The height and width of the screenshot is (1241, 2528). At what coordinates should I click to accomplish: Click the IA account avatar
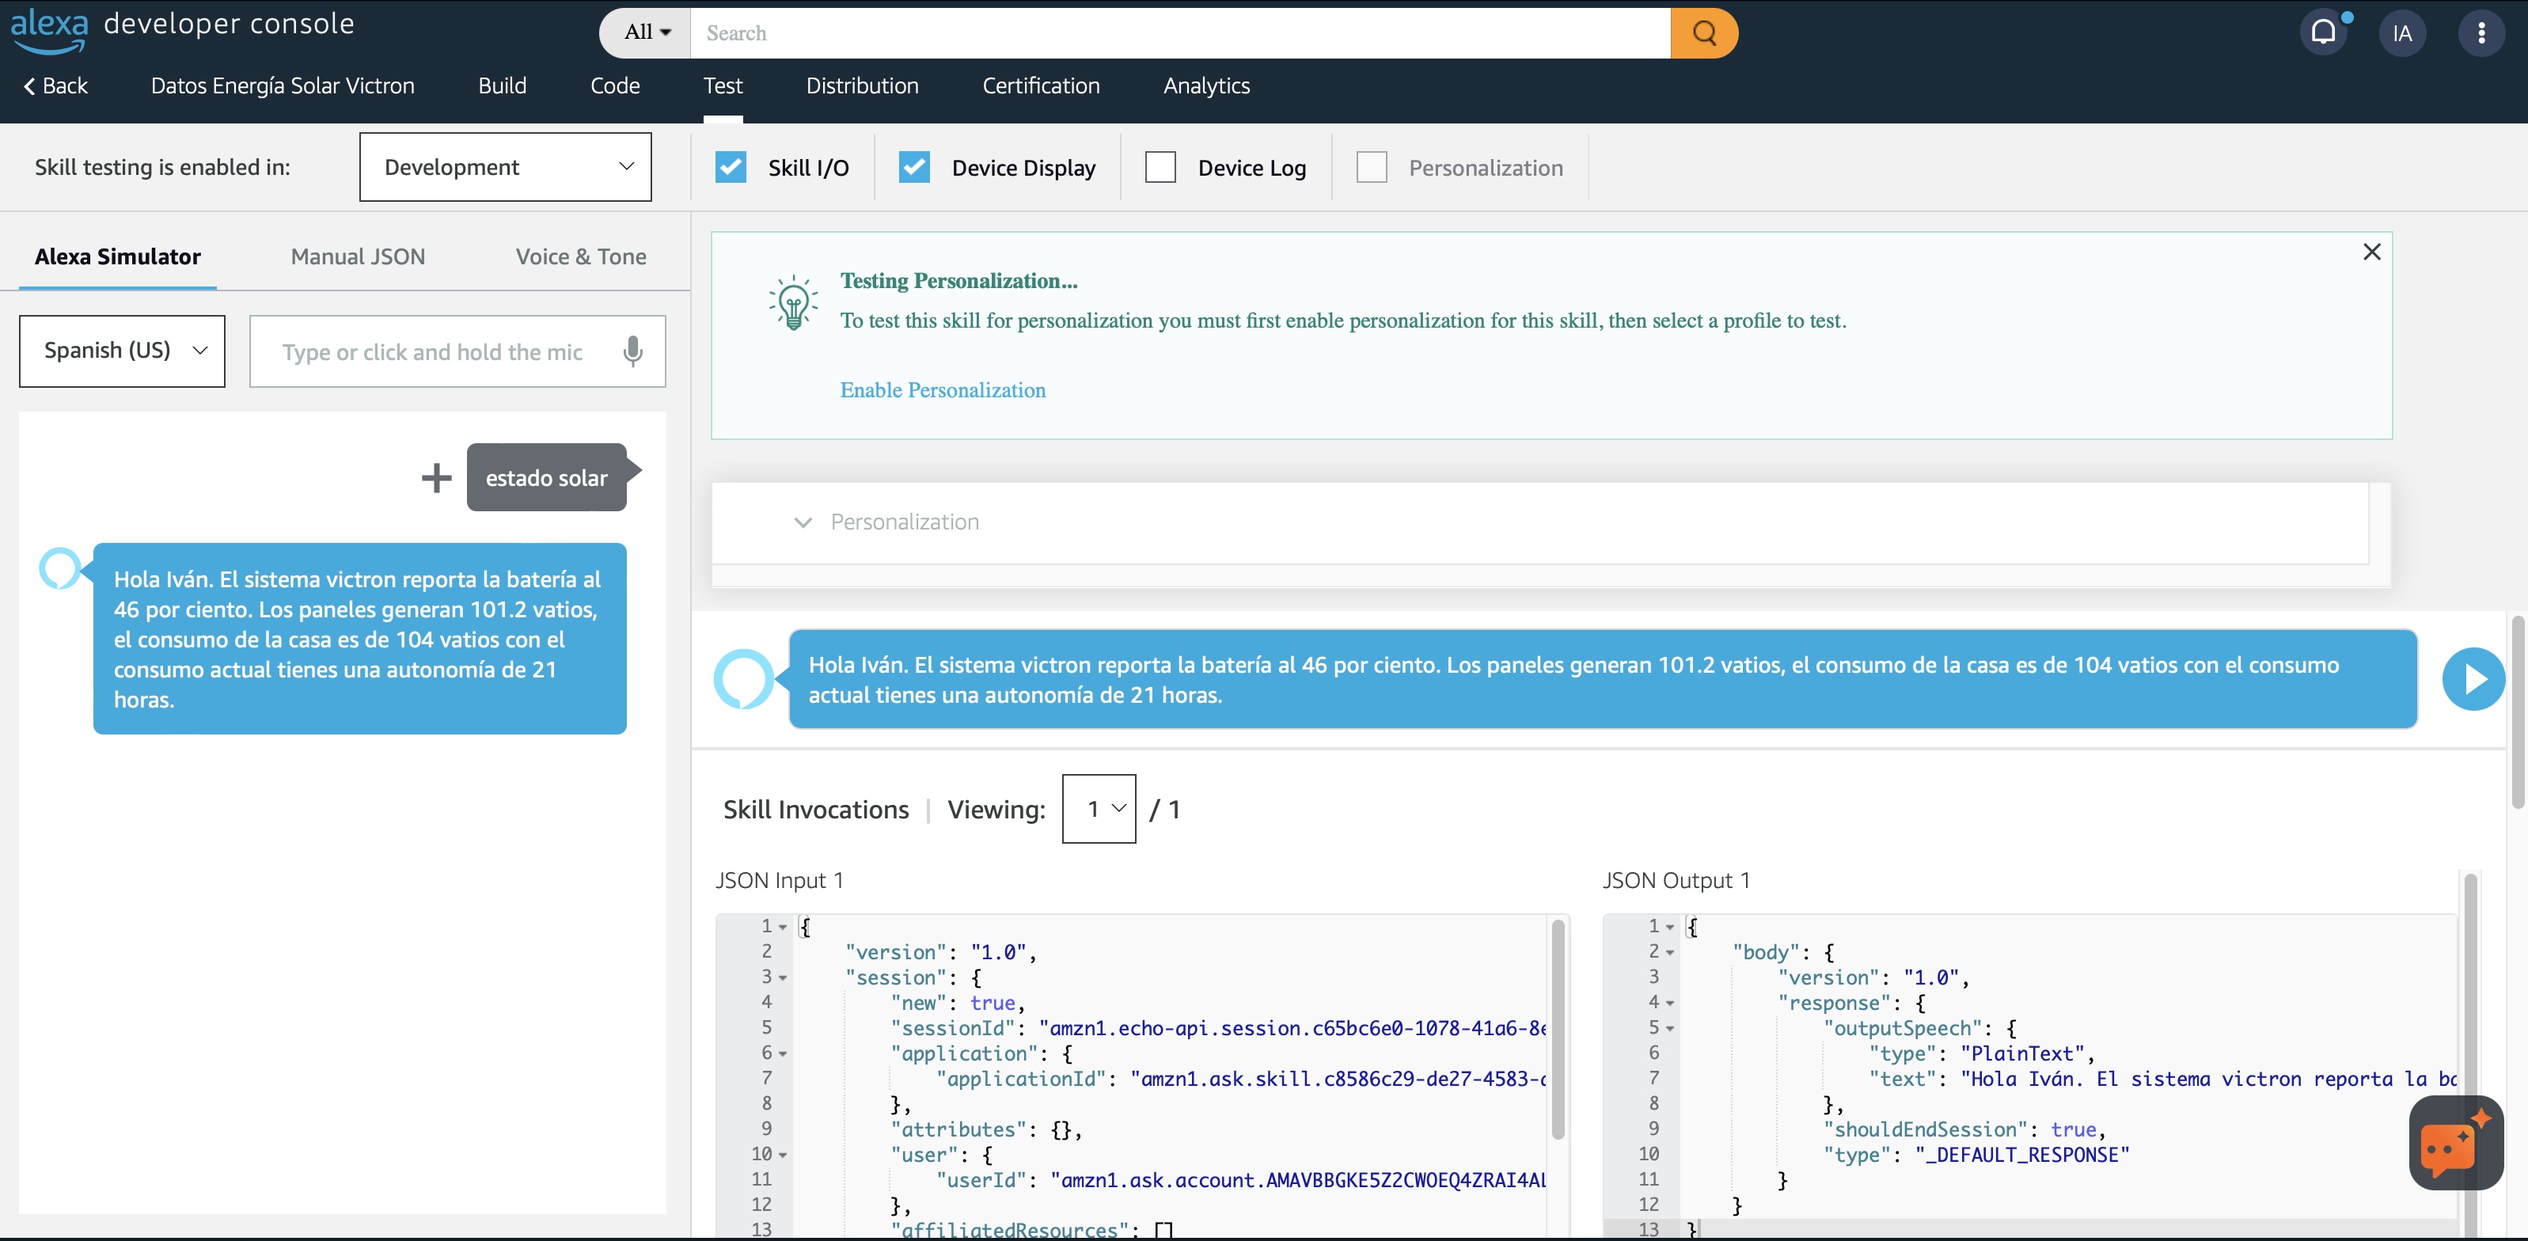point(2402,32)
